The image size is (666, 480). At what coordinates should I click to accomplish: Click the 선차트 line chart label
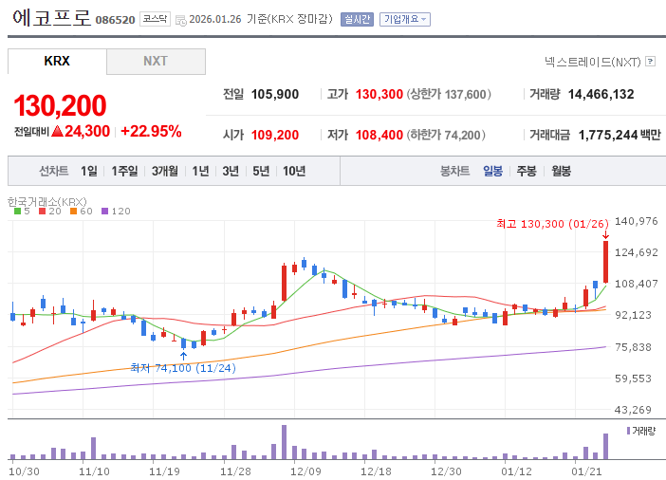[x=53, y=171]
